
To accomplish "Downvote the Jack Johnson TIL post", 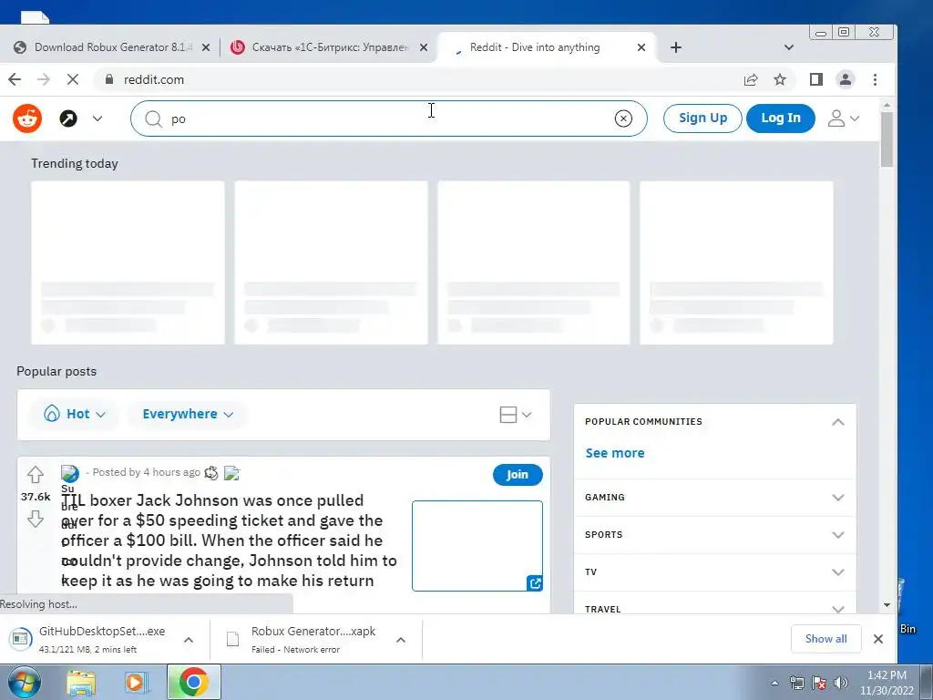I will [36, 519].
